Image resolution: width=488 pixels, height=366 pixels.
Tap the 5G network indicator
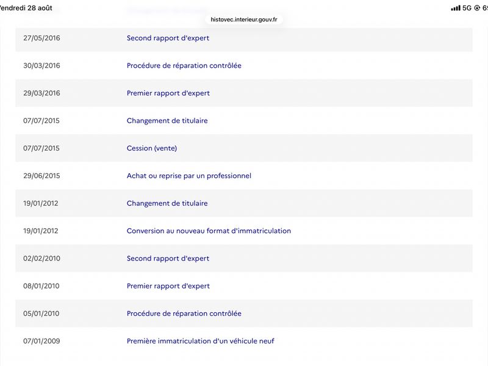point(467,8)
